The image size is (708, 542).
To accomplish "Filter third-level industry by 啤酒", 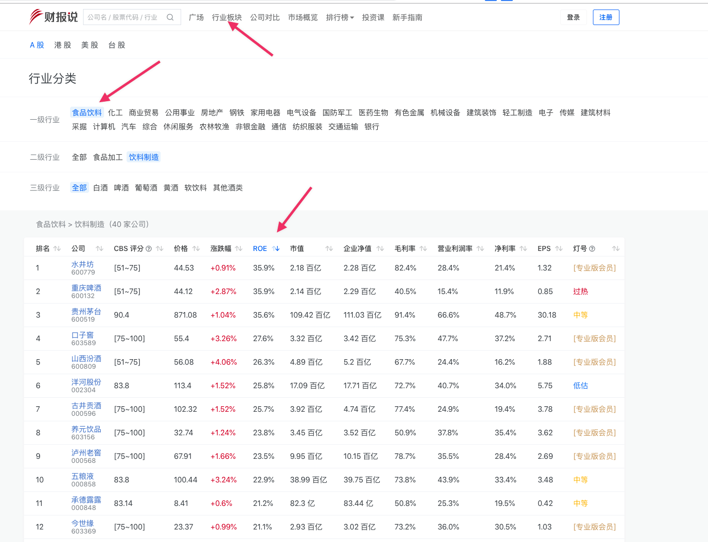I will point(121,188).
